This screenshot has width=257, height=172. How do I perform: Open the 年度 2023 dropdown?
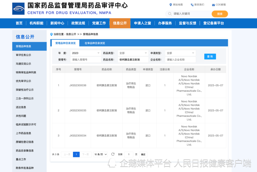[86, 53]
